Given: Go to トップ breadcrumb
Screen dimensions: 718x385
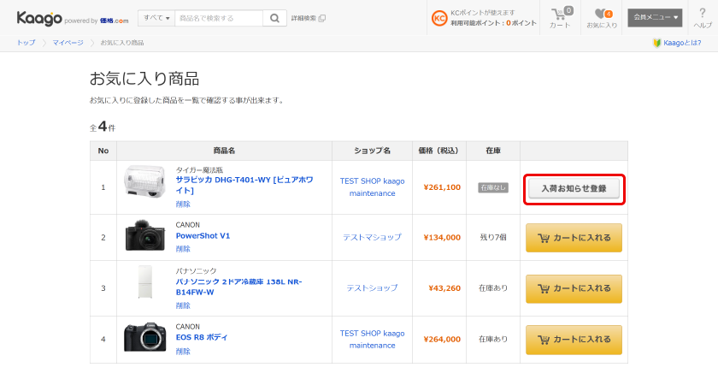Looking at the screenshot, I should click(x=26, y=43).
